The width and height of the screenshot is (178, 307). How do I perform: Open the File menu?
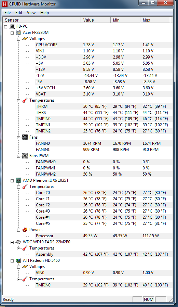(x=8, y=13)
